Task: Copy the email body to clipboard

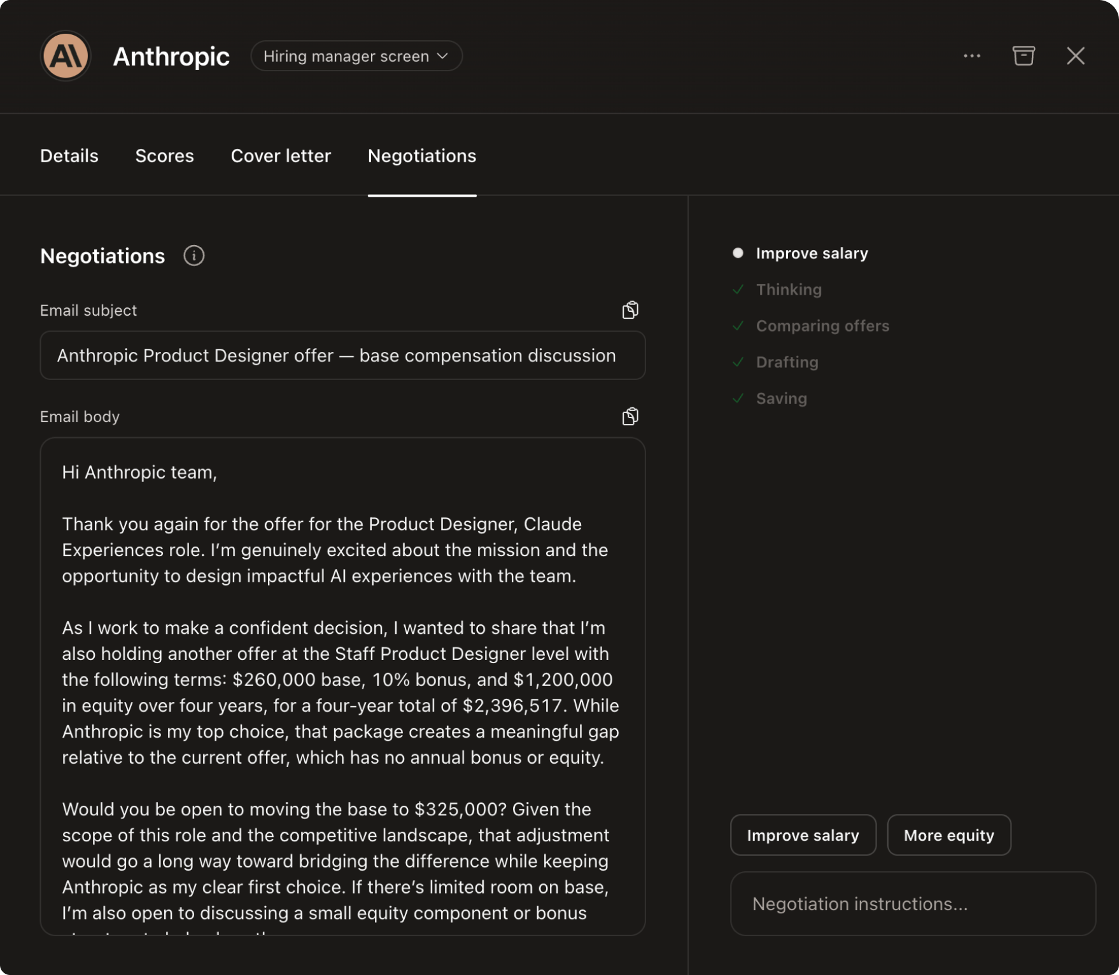Action: point(630,416)
